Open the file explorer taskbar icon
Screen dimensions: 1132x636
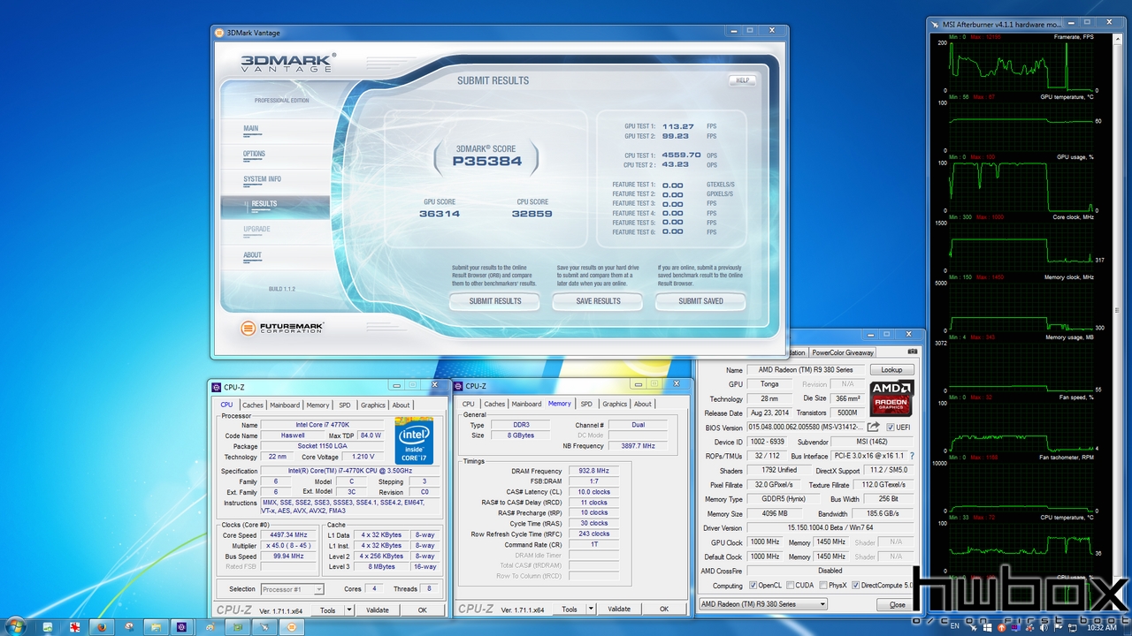coord(156,627)
